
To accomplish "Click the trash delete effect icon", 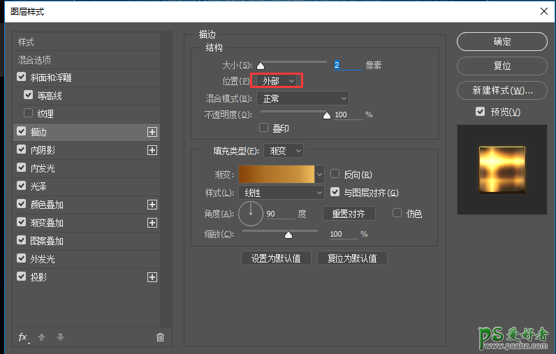I will (160, 337).
